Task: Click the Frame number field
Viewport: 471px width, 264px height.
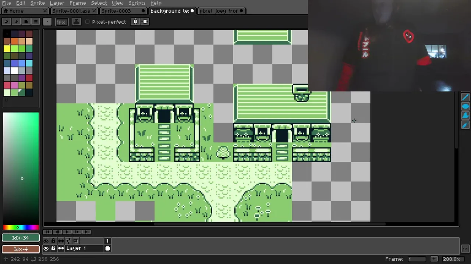Action: pyautogui.click(x=417, y=259)
